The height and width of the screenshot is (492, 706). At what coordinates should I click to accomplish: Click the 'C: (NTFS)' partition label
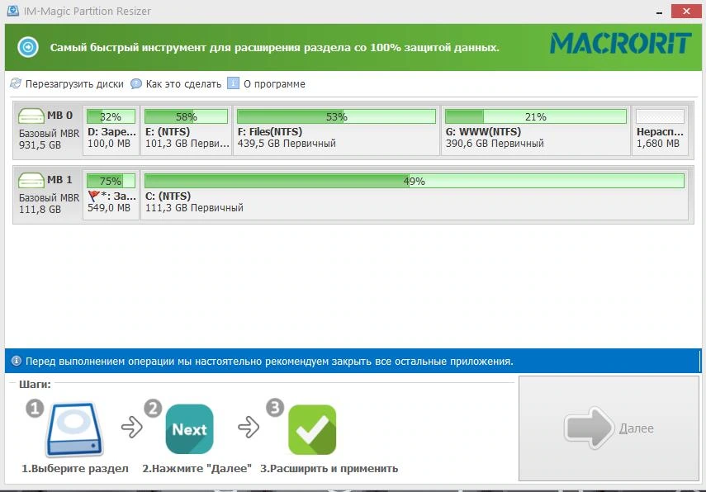[x=168, y=196]
